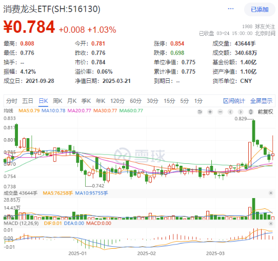Select the 周K weekly chart tab
Viewport: 278px width, 261px height.
coord(57,101)
